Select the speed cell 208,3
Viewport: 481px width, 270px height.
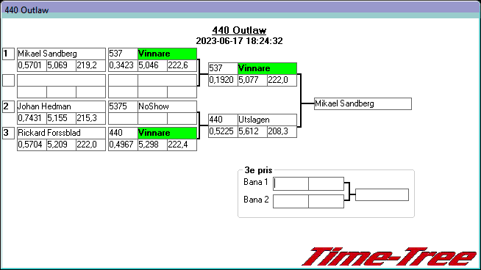point(282,131)
